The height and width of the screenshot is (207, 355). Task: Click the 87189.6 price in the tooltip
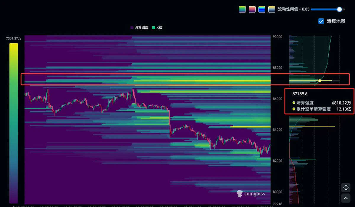coord(300,94)
